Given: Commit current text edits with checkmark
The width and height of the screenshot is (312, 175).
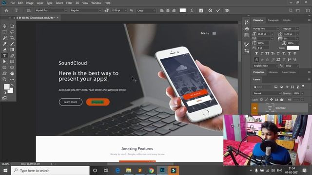Looking at the screenshot, I should coord(218,11).
